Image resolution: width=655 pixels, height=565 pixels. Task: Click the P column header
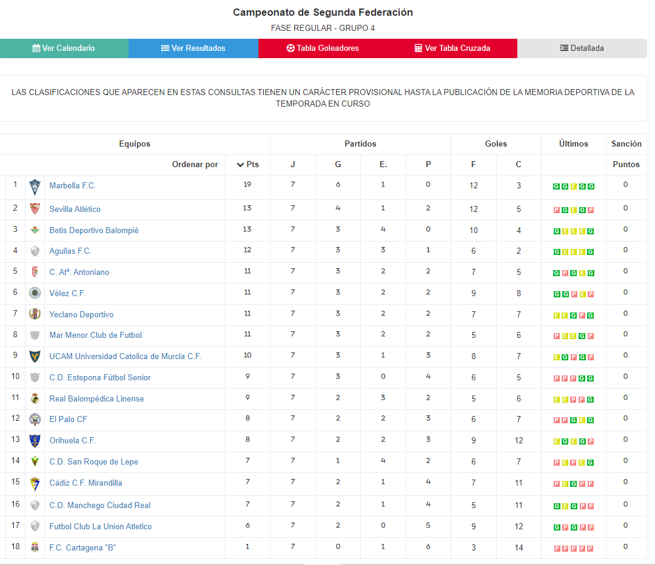[x=428, y=164]
